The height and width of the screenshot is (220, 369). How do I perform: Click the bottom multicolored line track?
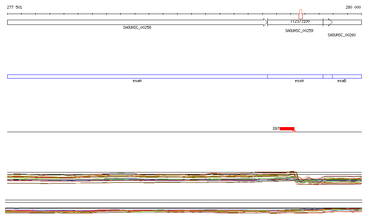pyautogui.click(x=180, y=211)
